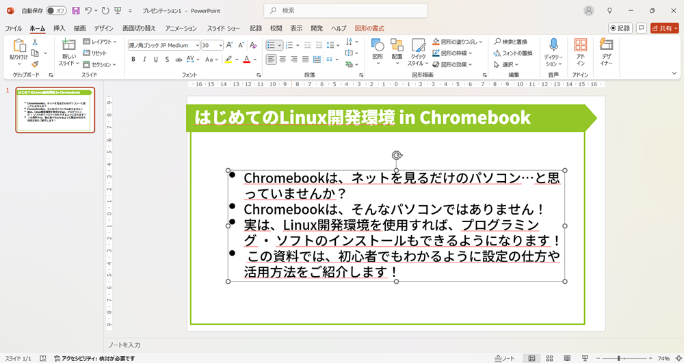
Task: Click the Dictation microphone icon
Action: [553, 45]
